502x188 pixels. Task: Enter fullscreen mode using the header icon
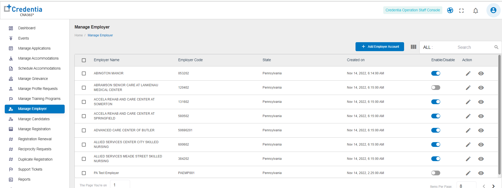(461, 11)
